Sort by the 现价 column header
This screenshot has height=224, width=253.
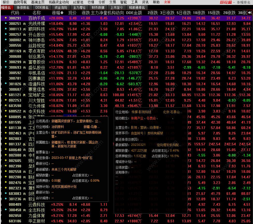[x=72, y=13]
